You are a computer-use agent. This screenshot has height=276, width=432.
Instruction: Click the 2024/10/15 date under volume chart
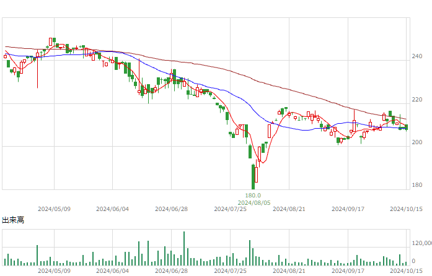(x=406, y=271)
